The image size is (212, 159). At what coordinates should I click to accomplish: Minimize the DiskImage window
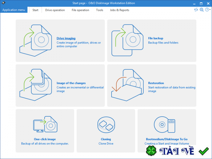(x=194, y=3)
